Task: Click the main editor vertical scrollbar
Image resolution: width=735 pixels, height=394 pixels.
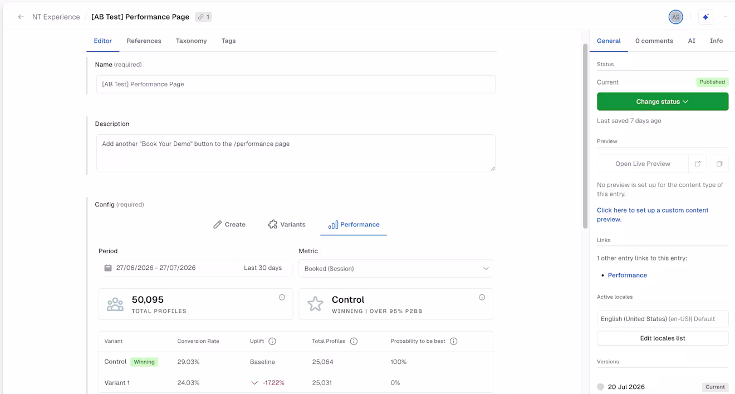Action: click(x=585, y=136)
